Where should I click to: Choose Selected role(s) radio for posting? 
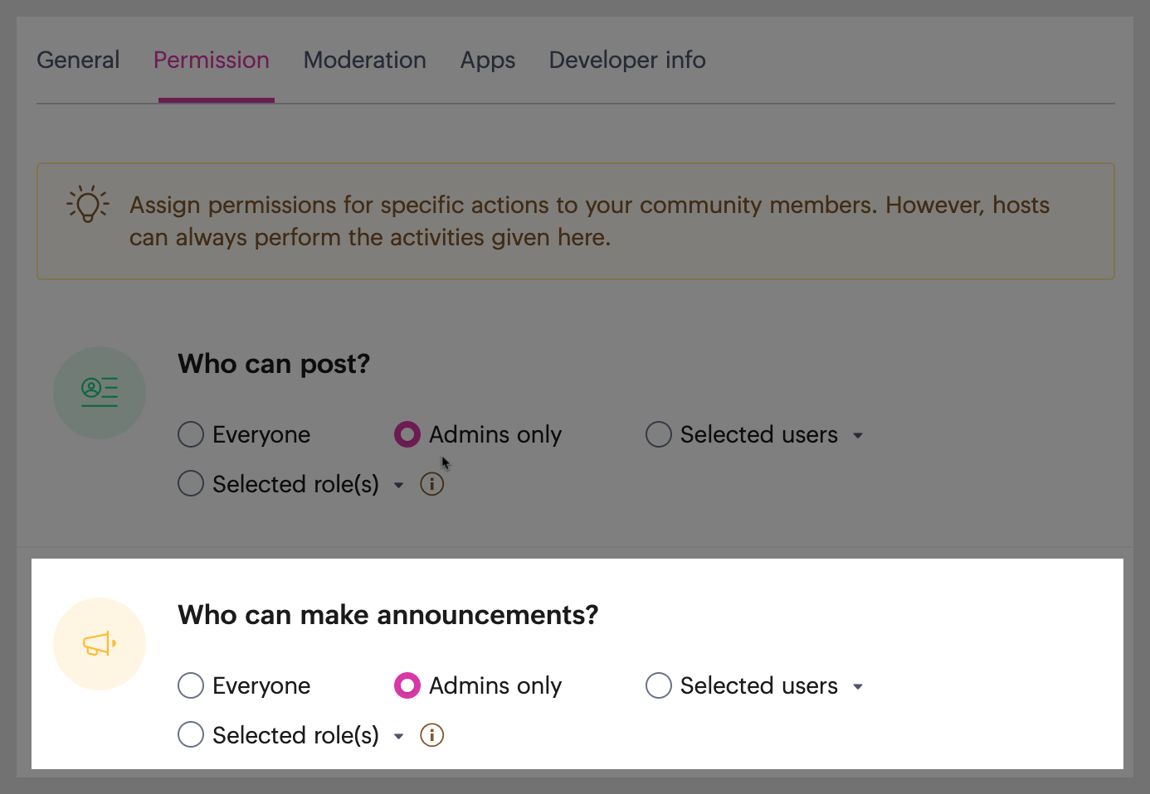191,484
